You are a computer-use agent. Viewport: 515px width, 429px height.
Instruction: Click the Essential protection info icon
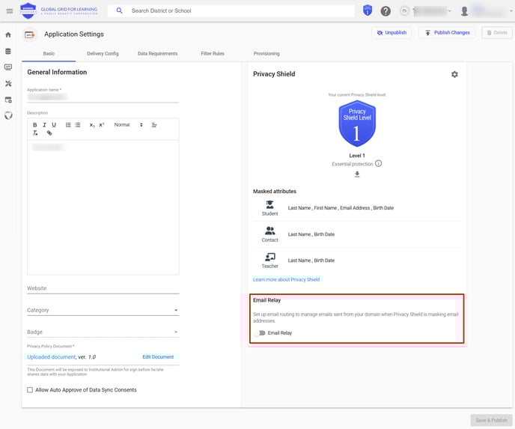[x=378, y=163]
